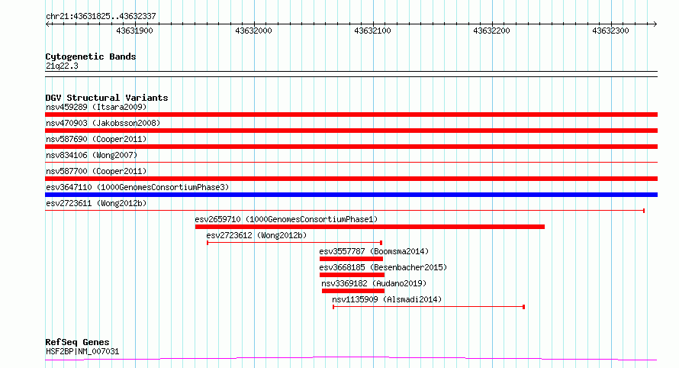The height and width of the screenshot is (368, 679).
Task: Click the thin red line under esv2723611
Action: click(345, 211)
